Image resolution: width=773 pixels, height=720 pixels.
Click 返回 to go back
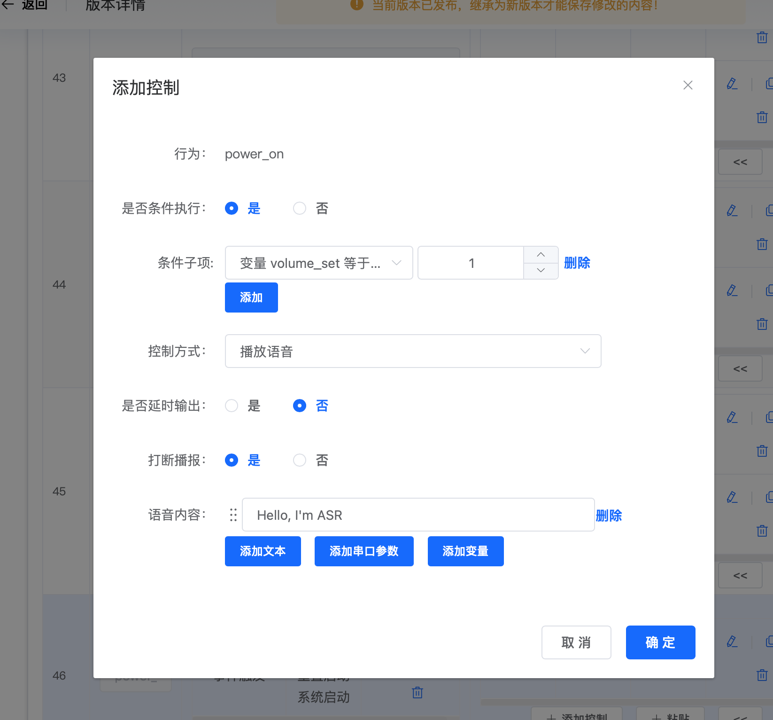(33, 5)
